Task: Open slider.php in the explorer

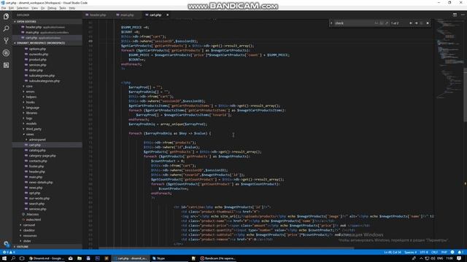Action: (x=36, y=71)
